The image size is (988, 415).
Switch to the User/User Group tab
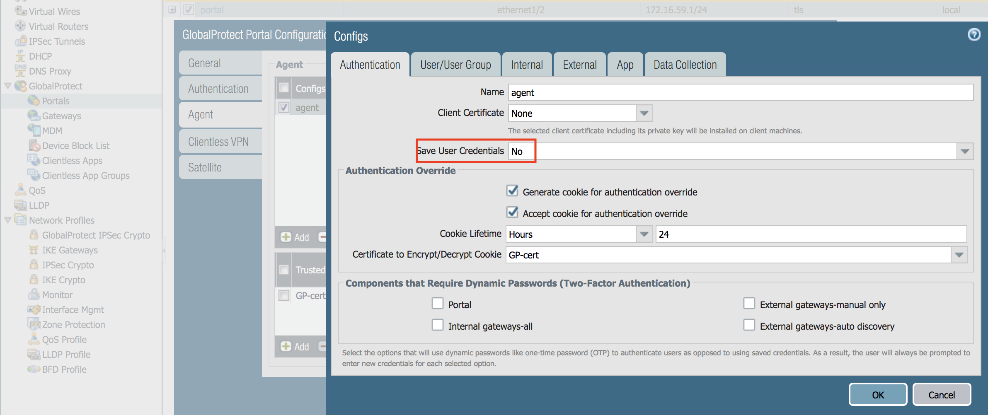click(455, 65)
